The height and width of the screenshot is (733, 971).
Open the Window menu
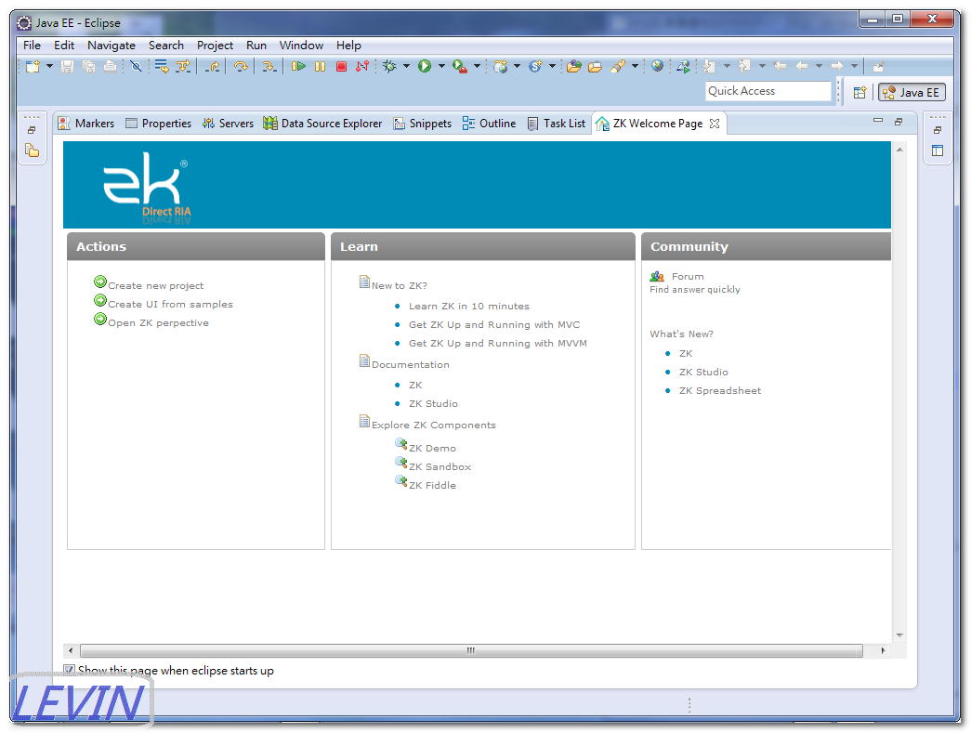pos(301,46)
